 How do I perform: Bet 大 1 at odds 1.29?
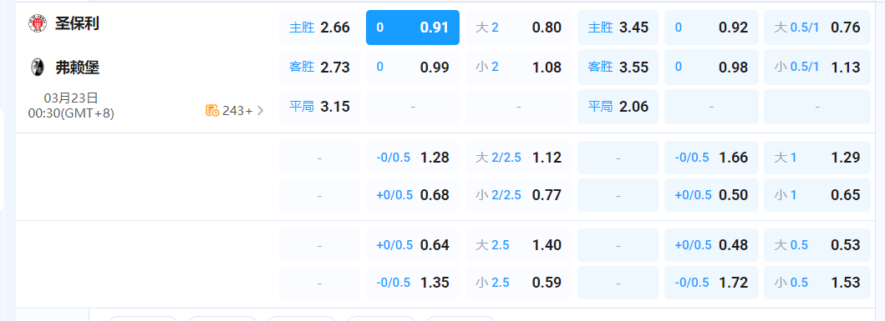click(817, 158)
